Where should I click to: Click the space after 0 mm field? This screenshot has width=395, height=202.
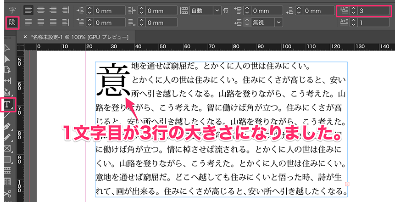pos(319,11)
